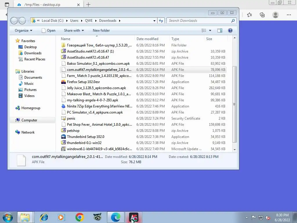Select petshop zip archive icon
The width and height of the screenshot is (297, 223).
point(64,130)
